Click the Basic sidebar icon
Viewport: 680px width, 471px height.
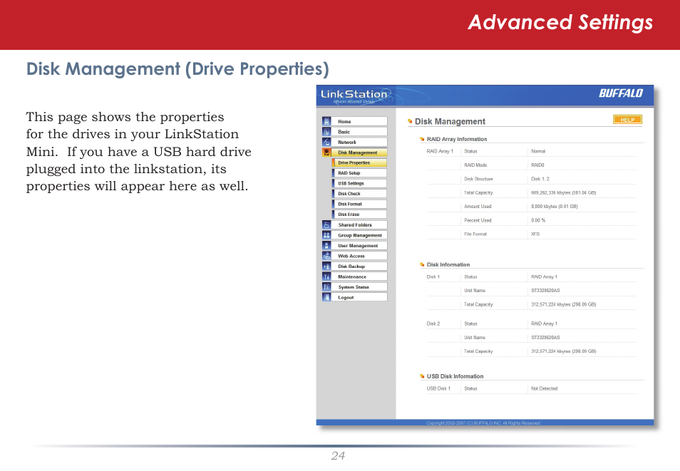[x=326, y=132]
